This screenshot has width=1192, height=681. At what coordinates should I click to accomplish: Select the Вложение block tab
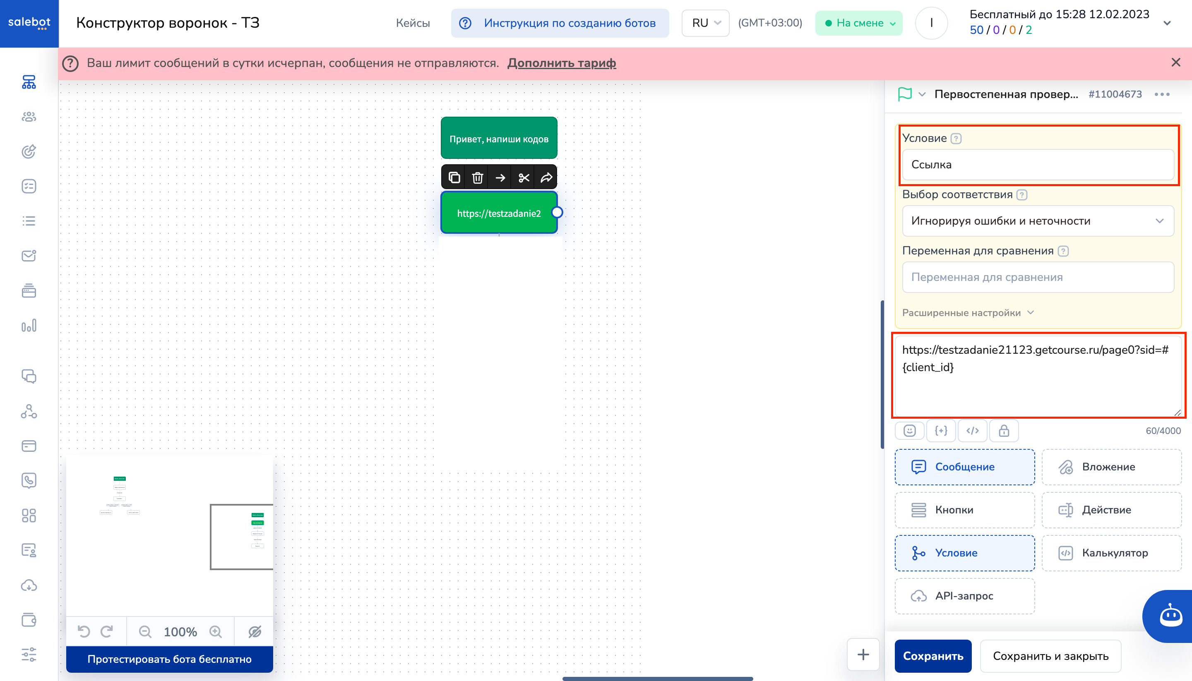click(x=1112, y=467)
